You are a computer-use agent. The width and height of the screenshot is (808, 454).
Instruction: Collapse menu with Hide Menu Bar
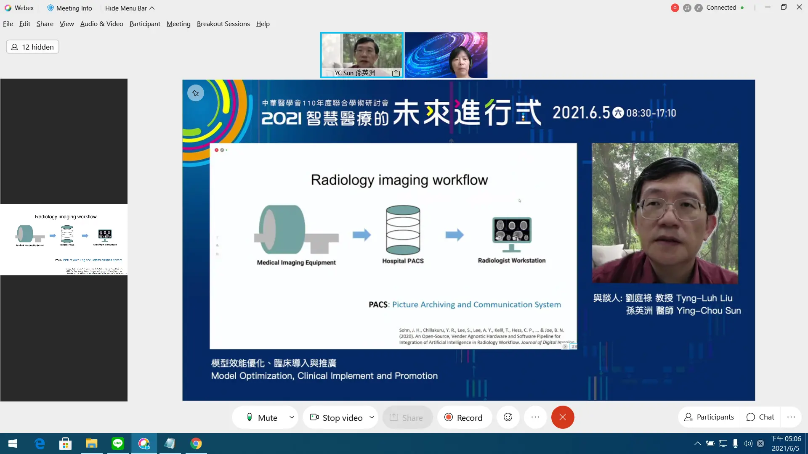[130, 8]
